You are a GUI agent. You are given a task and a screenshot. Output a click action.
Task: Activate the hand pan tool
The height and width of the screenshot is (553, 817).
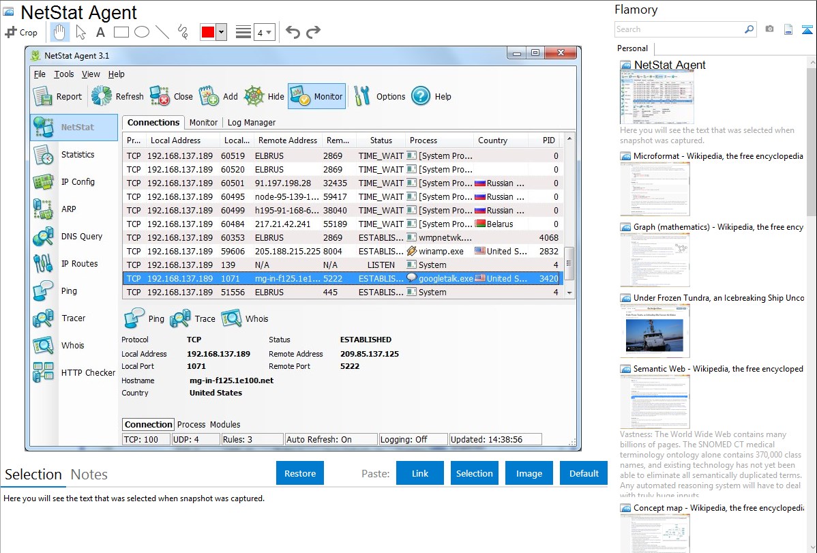59,32
